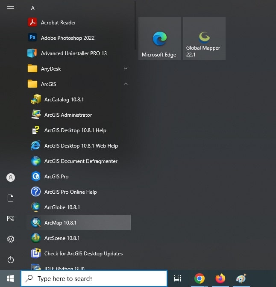Click the AnyDesk folder icon
Image resolution: width=276 pixels, height=287 pixels.
[32, 68]
